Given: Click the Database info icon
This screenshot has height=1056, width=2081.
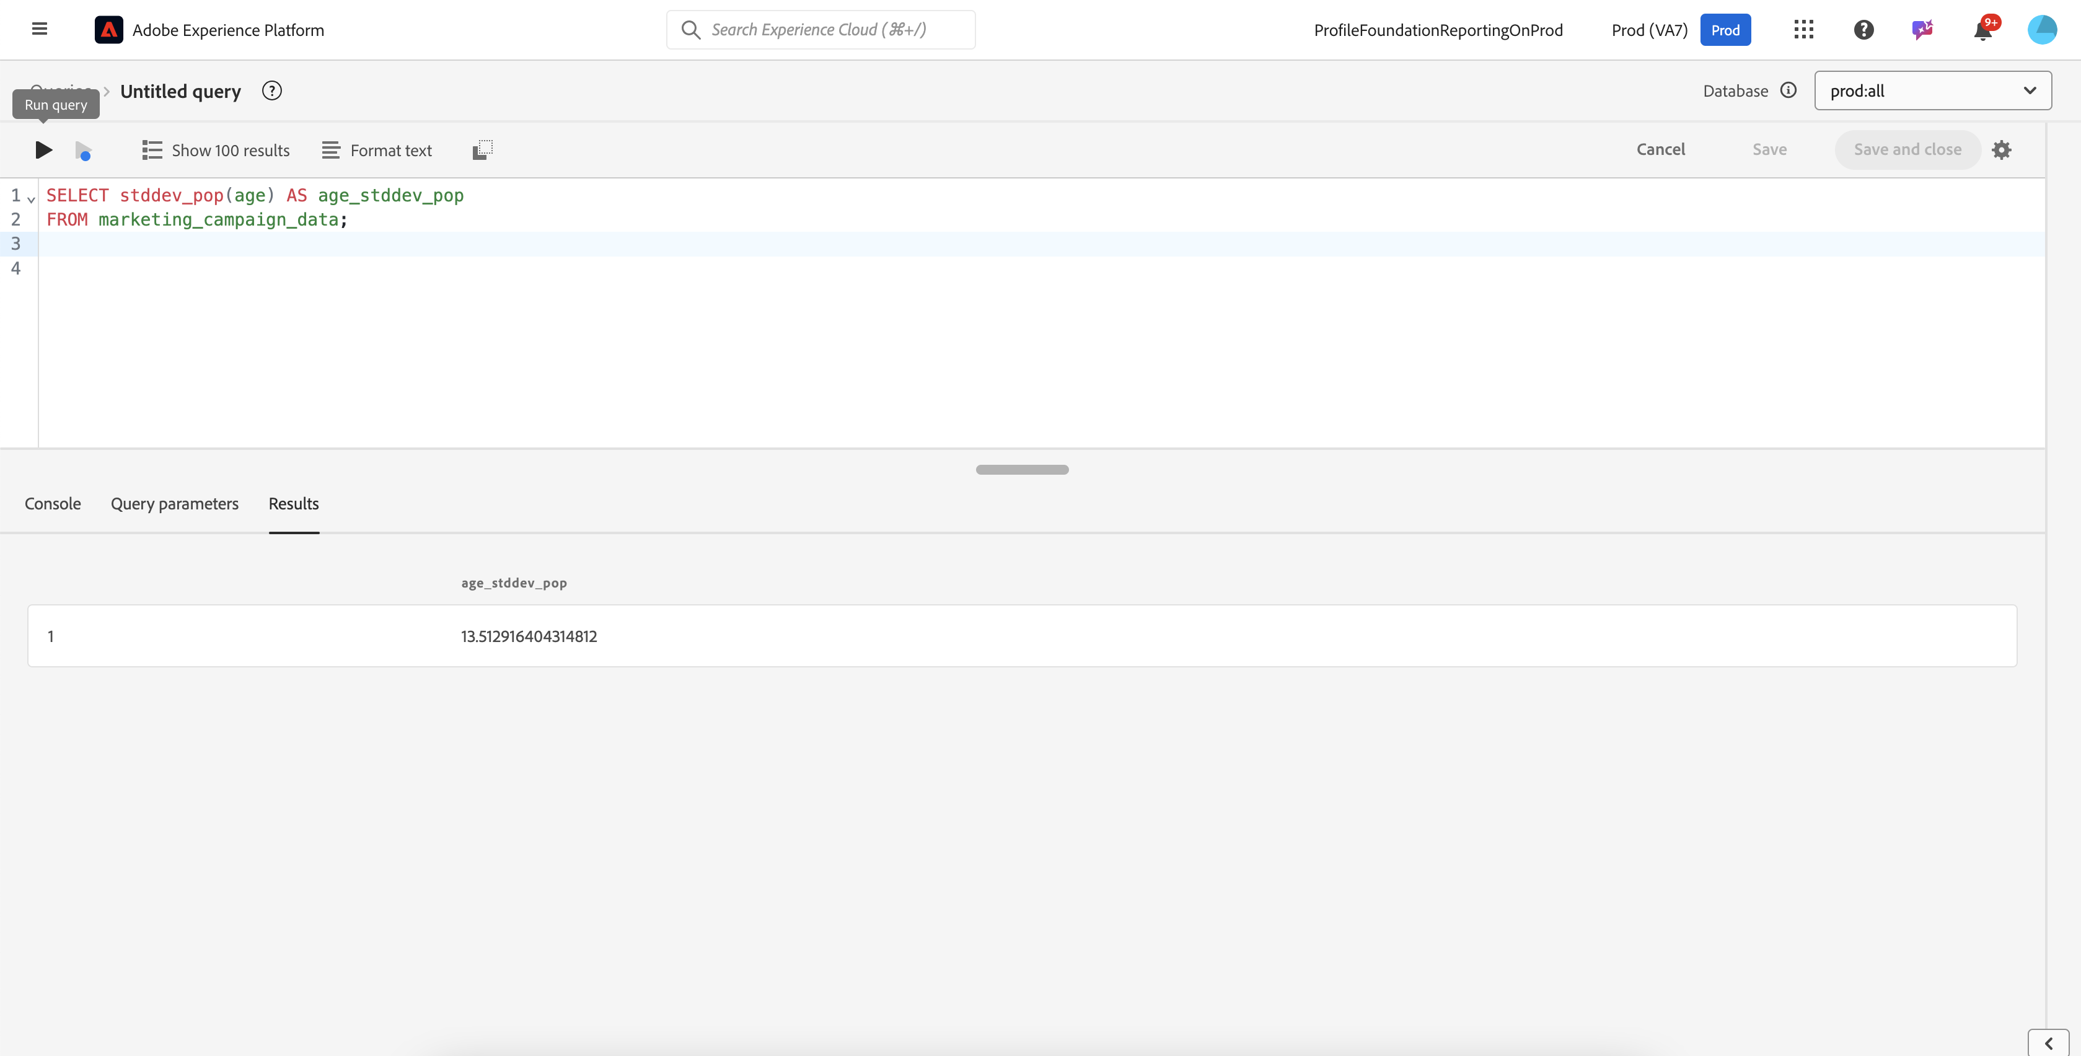Looking at the screenshot, I should (1788, 90).
